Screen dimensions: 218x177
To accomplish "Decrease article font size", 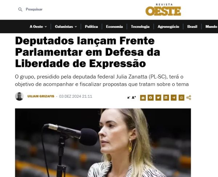I will (129, 98).
